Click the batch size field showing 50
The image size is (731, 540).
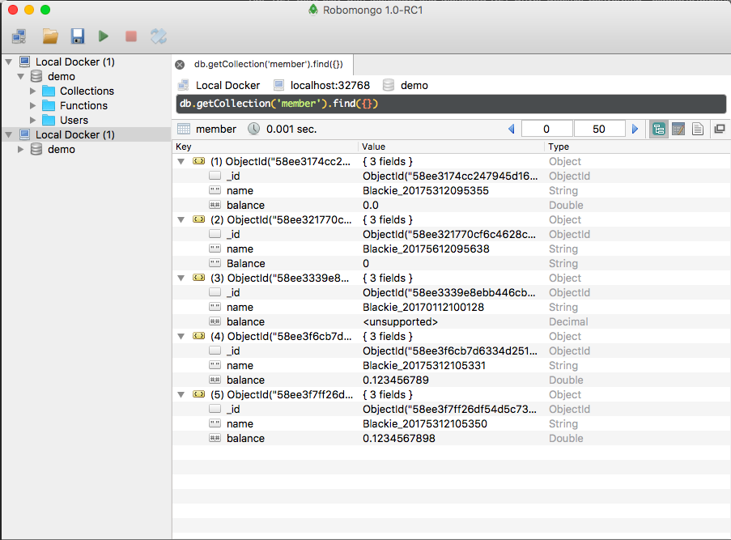coord(599,129)
